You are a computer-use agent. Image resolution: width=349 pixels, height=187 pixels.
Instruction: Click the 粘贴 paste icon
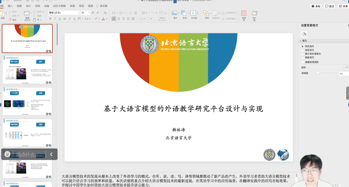pos(3,15)
